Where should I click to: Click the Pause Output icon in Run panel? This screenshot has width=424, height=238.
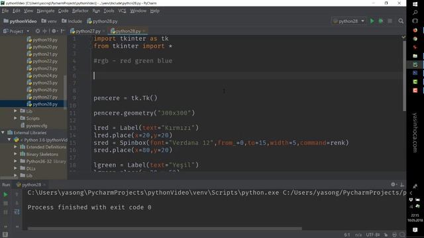coord(5,212)
